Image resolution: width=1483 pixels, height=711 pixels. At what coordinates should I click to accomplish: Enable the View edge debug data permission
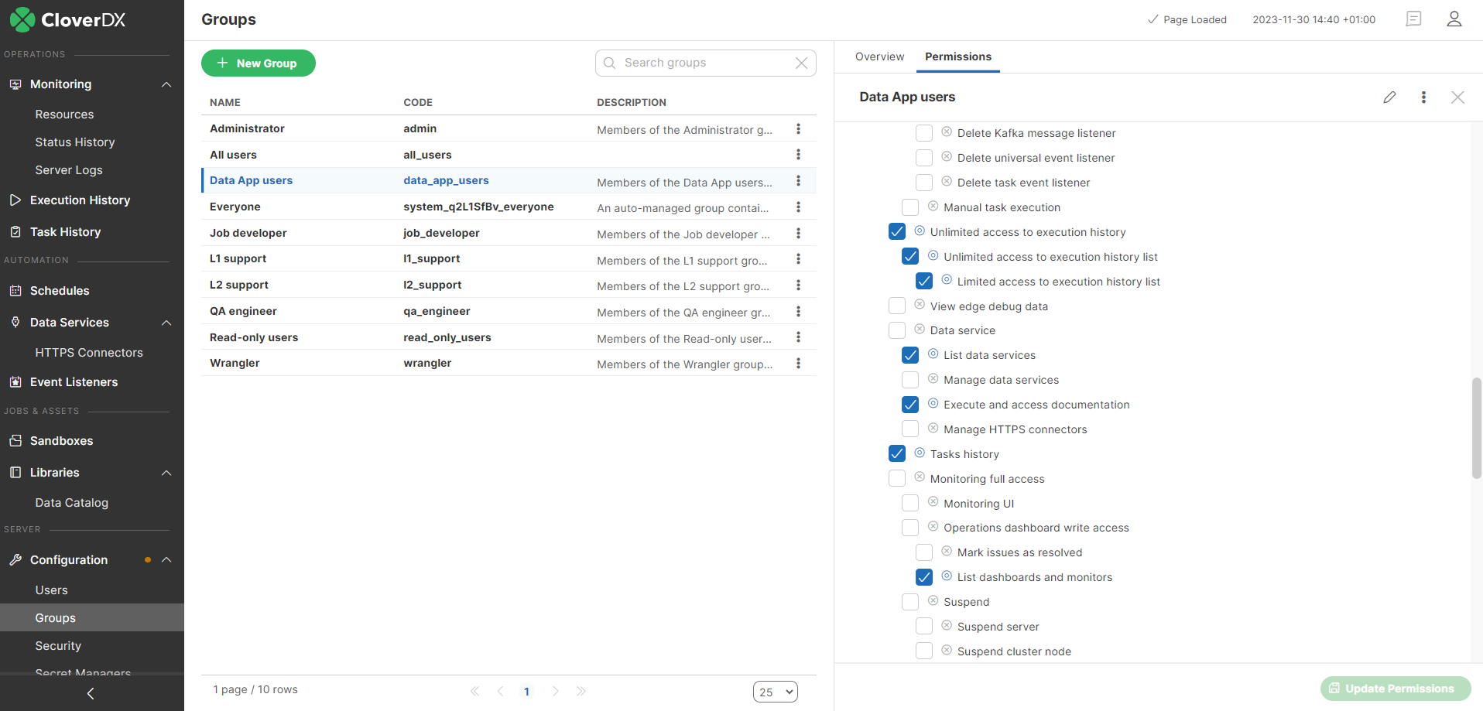click(x=896, y=306)
